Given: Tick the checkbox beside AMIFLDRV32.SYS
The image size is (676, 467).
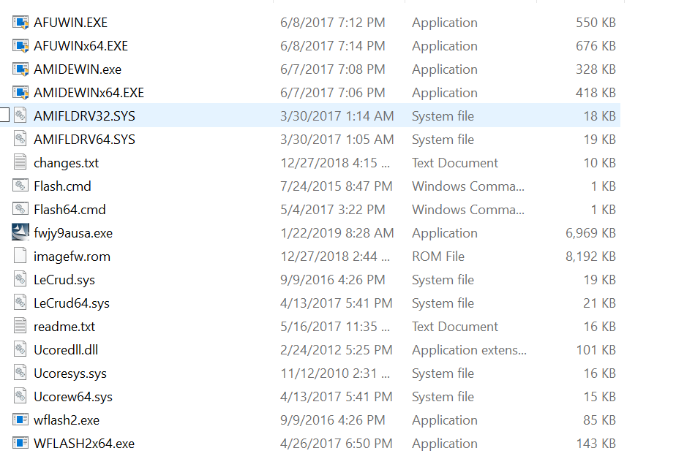Looking at the screenshot, I should pos(4,115).
